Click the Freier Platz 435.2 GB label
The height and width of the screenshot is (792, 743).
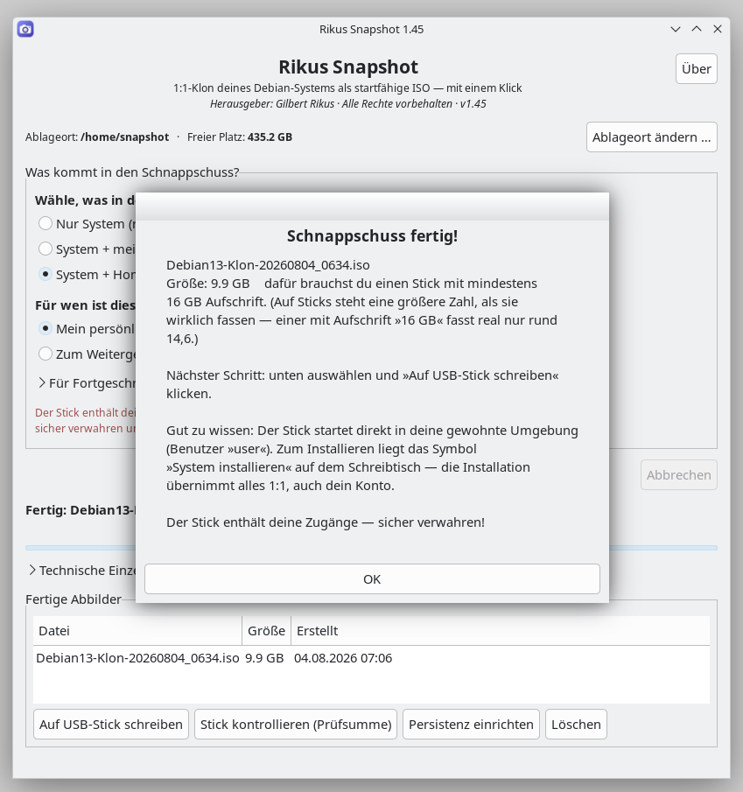[240, 137]
